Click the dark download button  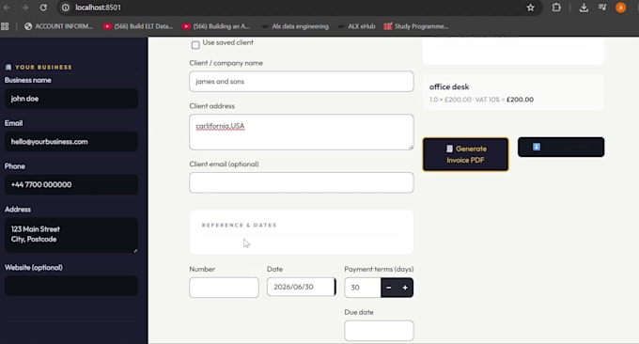[x=561, y=147]
